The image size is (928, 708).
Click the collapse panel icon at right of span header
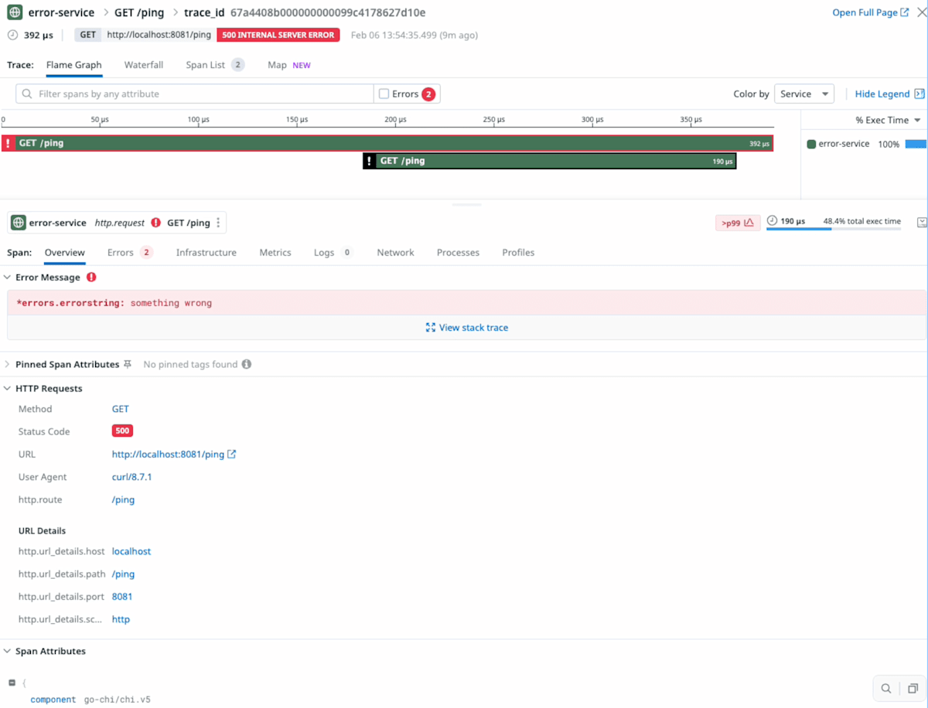coord(922,223)
